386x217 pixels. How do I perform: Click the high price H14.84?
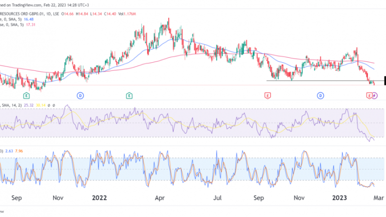(x=82, y=14)
